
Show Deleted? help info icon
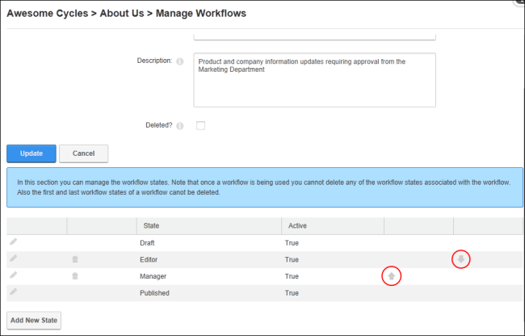(180, 126)
